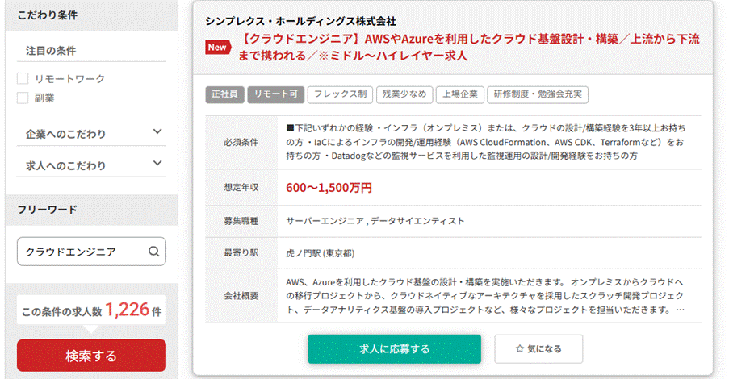Click the red New badge
729x379 pixels.
tap(217, 47)
